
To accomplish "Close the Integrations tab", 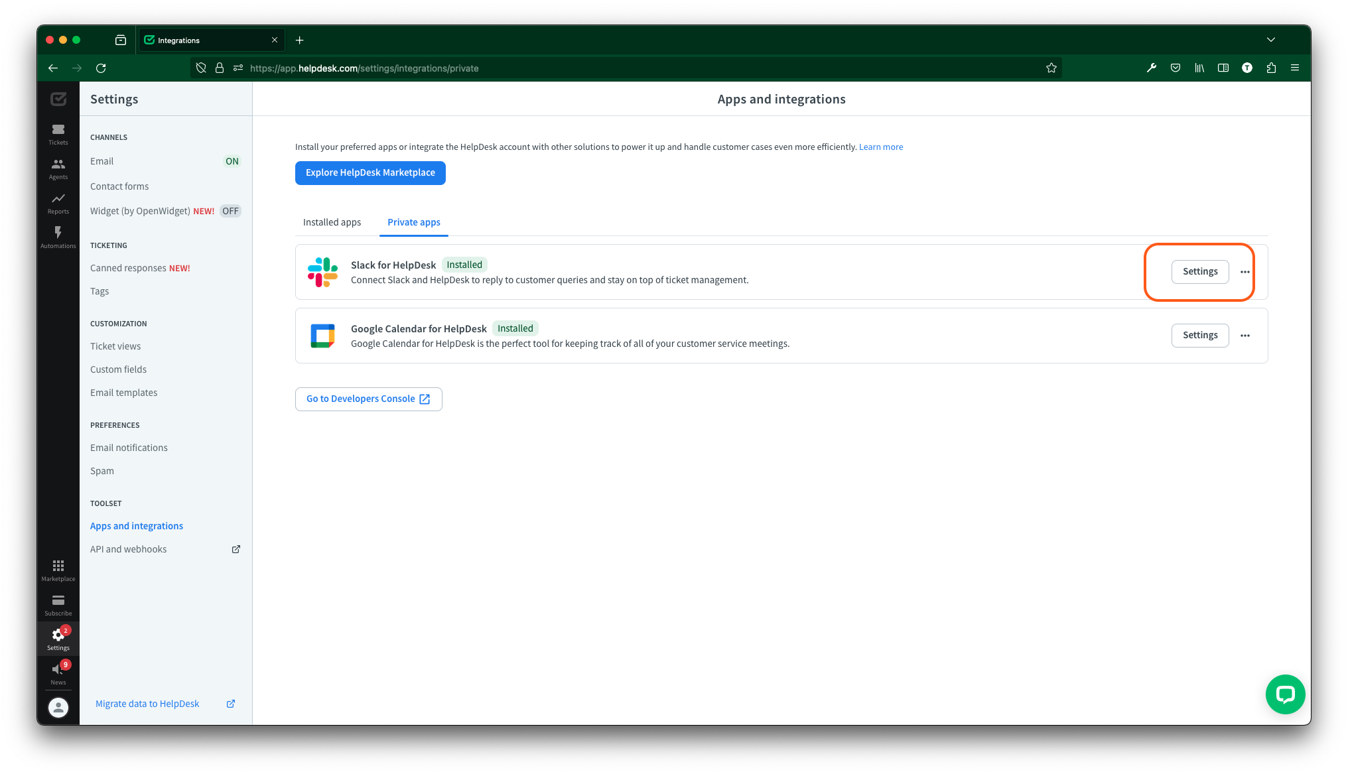I will click(x=275, y=40).
